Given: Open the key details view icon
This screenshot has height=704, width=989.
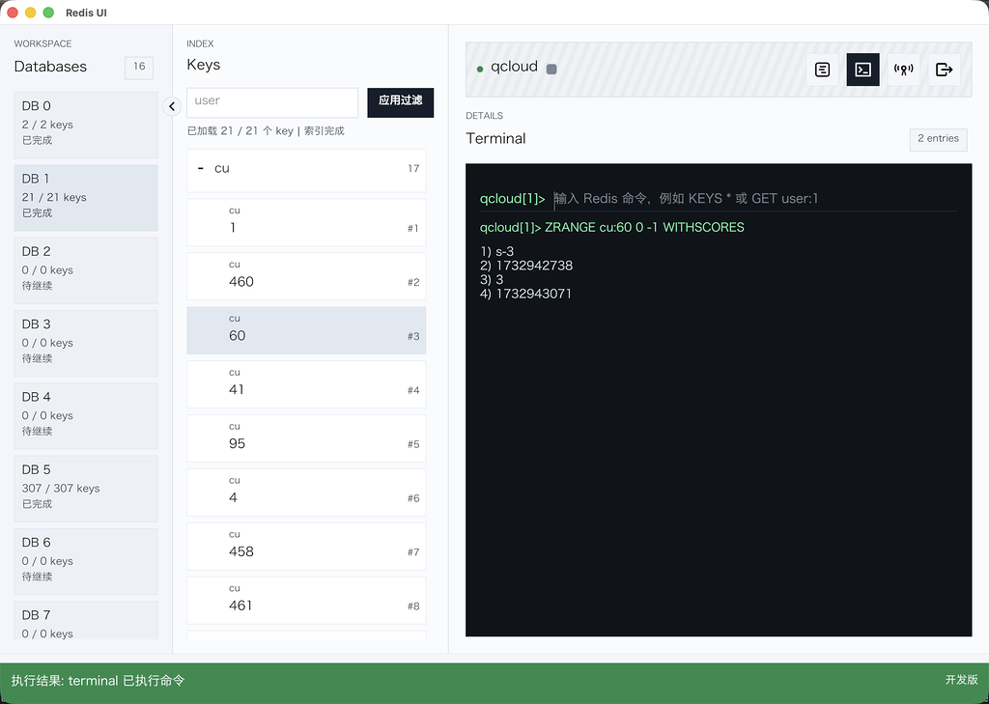Looking at the screenshot, I should point(822,70).
